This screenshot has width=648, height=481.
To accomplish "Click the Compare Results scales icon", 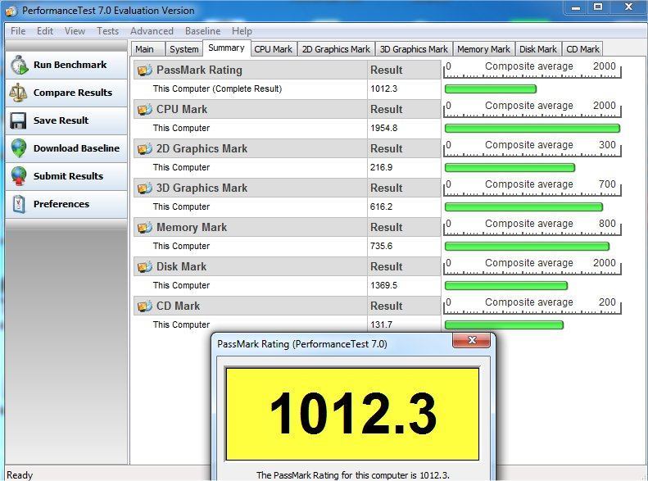I will (18, 93).
